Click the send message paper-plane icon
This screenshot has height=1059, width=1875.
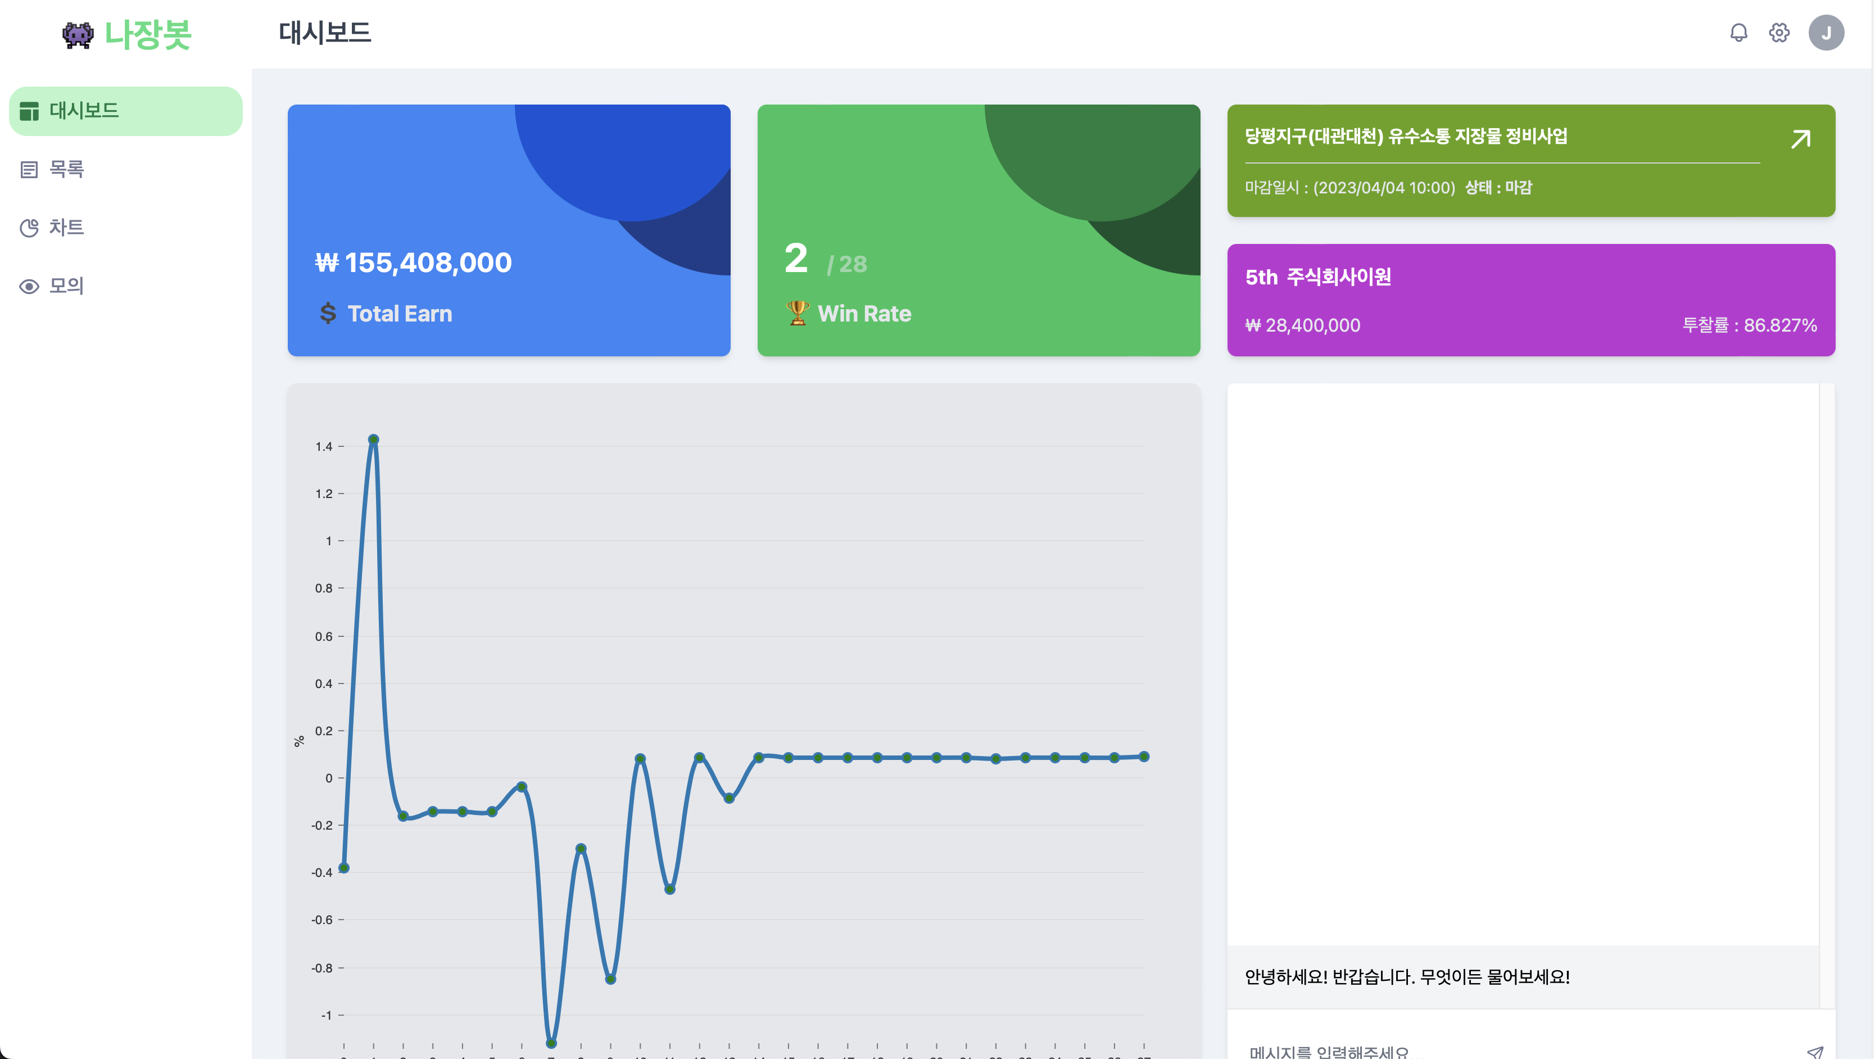point(1815,1051)
